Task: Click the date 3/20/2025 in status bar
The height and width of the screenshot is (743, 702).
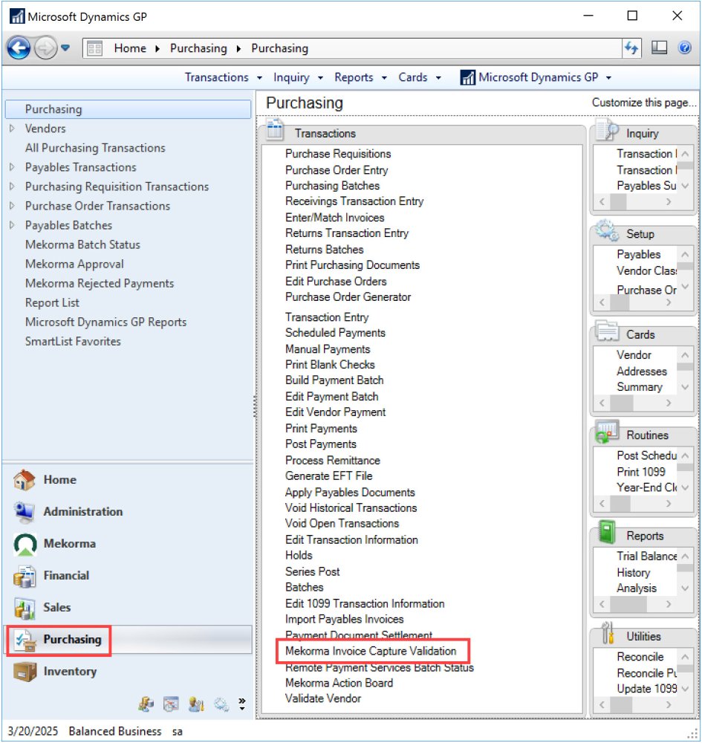Action: point(33,731)
